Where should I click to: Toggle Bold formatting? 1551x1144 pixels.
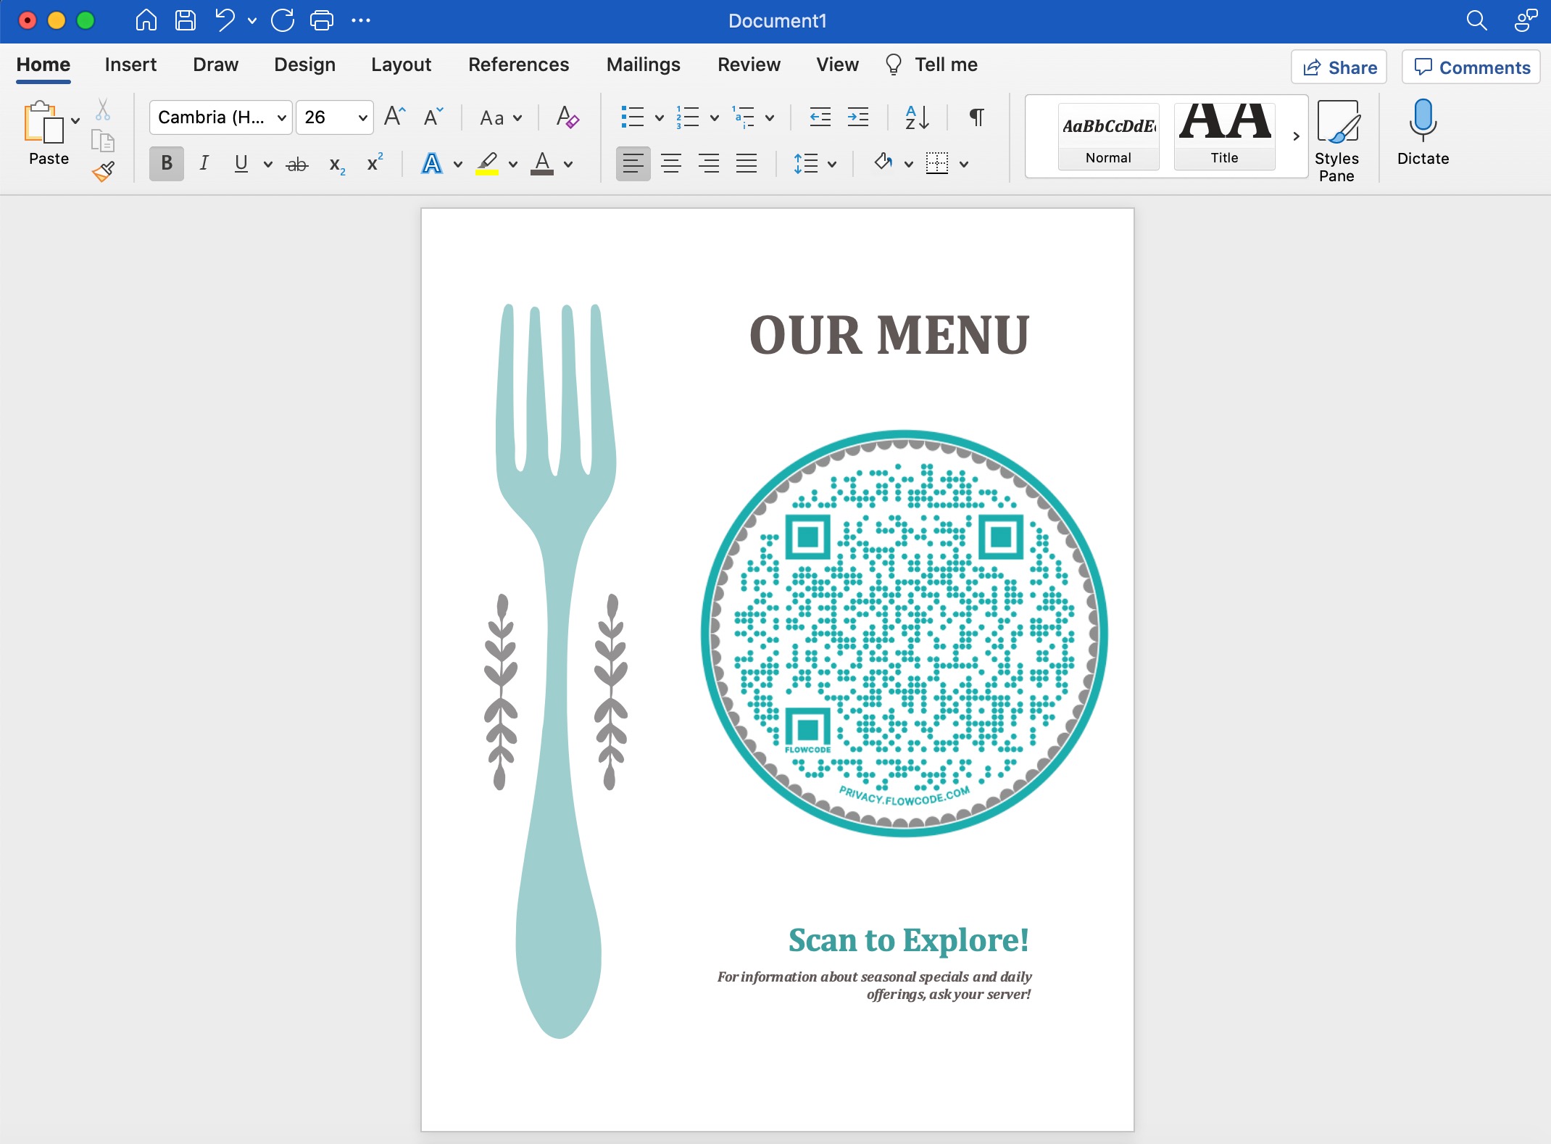[167, 164]
